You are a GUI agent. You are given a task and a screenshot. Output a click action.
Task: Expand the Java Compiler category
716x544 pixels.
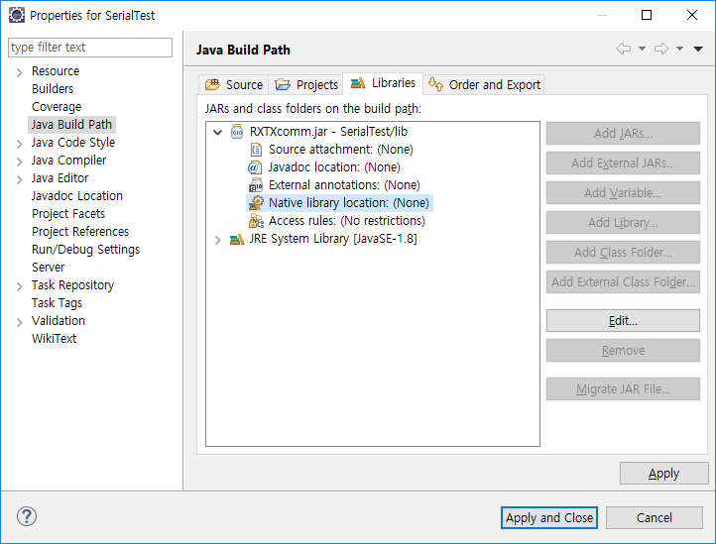coord(19,162)
